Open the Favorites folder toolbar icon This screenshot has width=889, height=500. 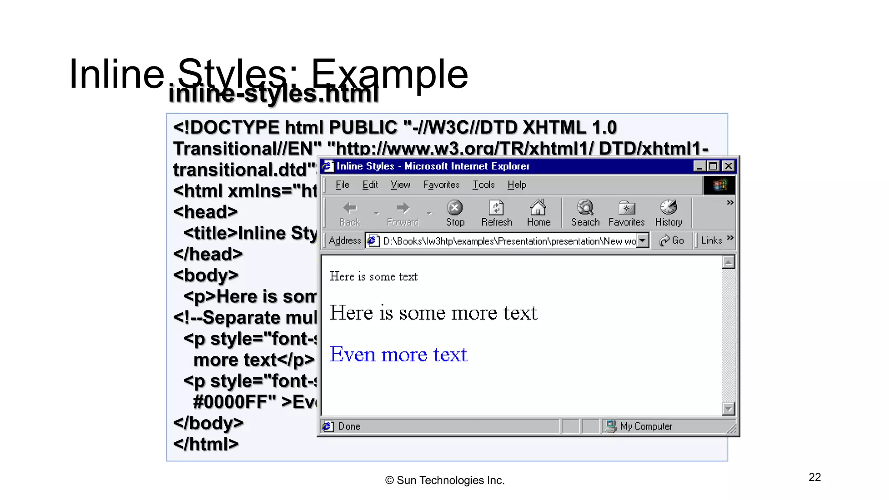(626, 208)
